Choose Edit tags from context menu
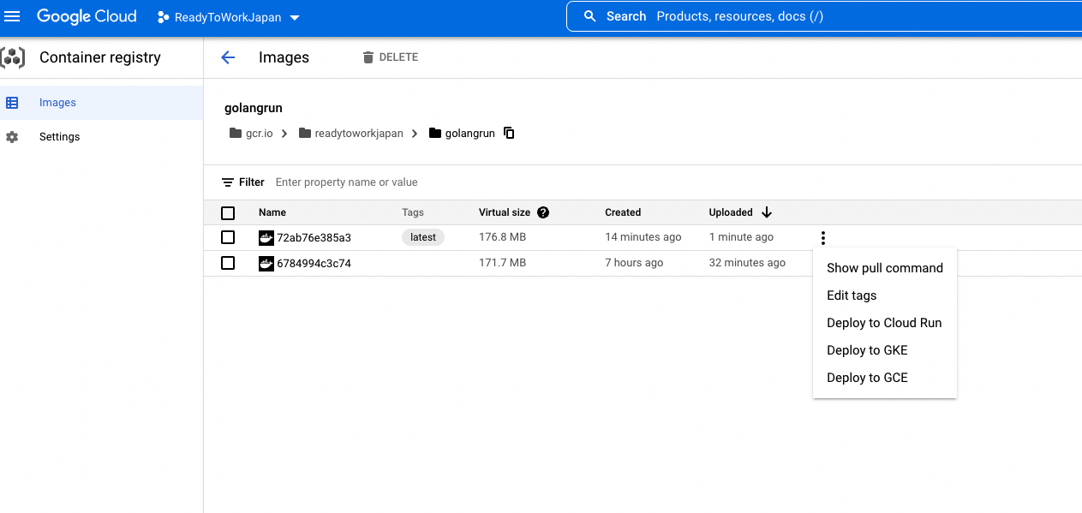Screen dimensions: 1082x513 click(x=885, y=295)
